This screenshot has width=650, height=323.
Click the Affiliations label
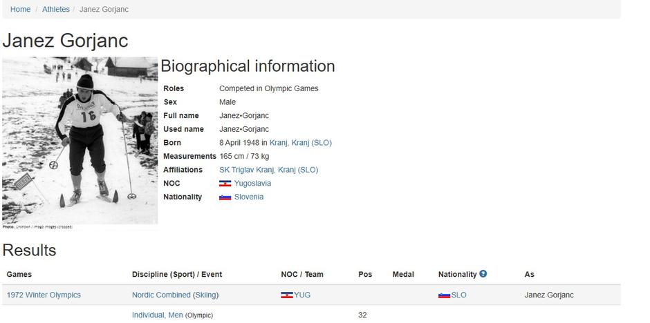click(183, 170)
